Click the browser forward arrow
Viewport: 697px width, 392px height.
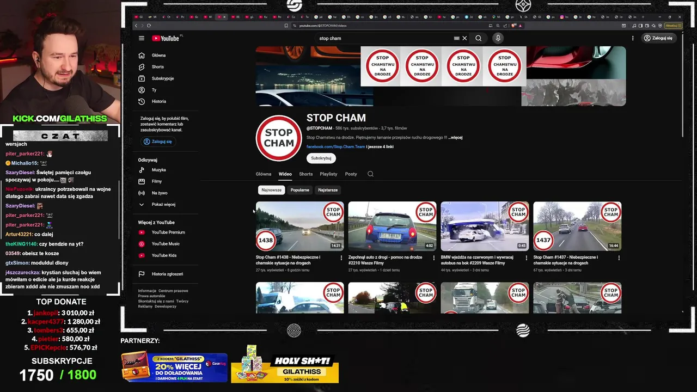click(142, 26)
